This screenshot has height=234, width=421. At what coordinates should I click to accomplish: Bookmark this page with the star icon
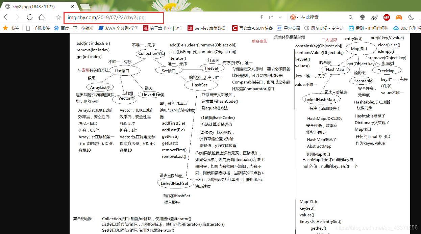tap(58, 17)
